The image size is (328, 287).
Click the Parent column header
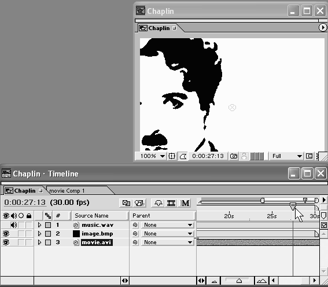[163, 216]
